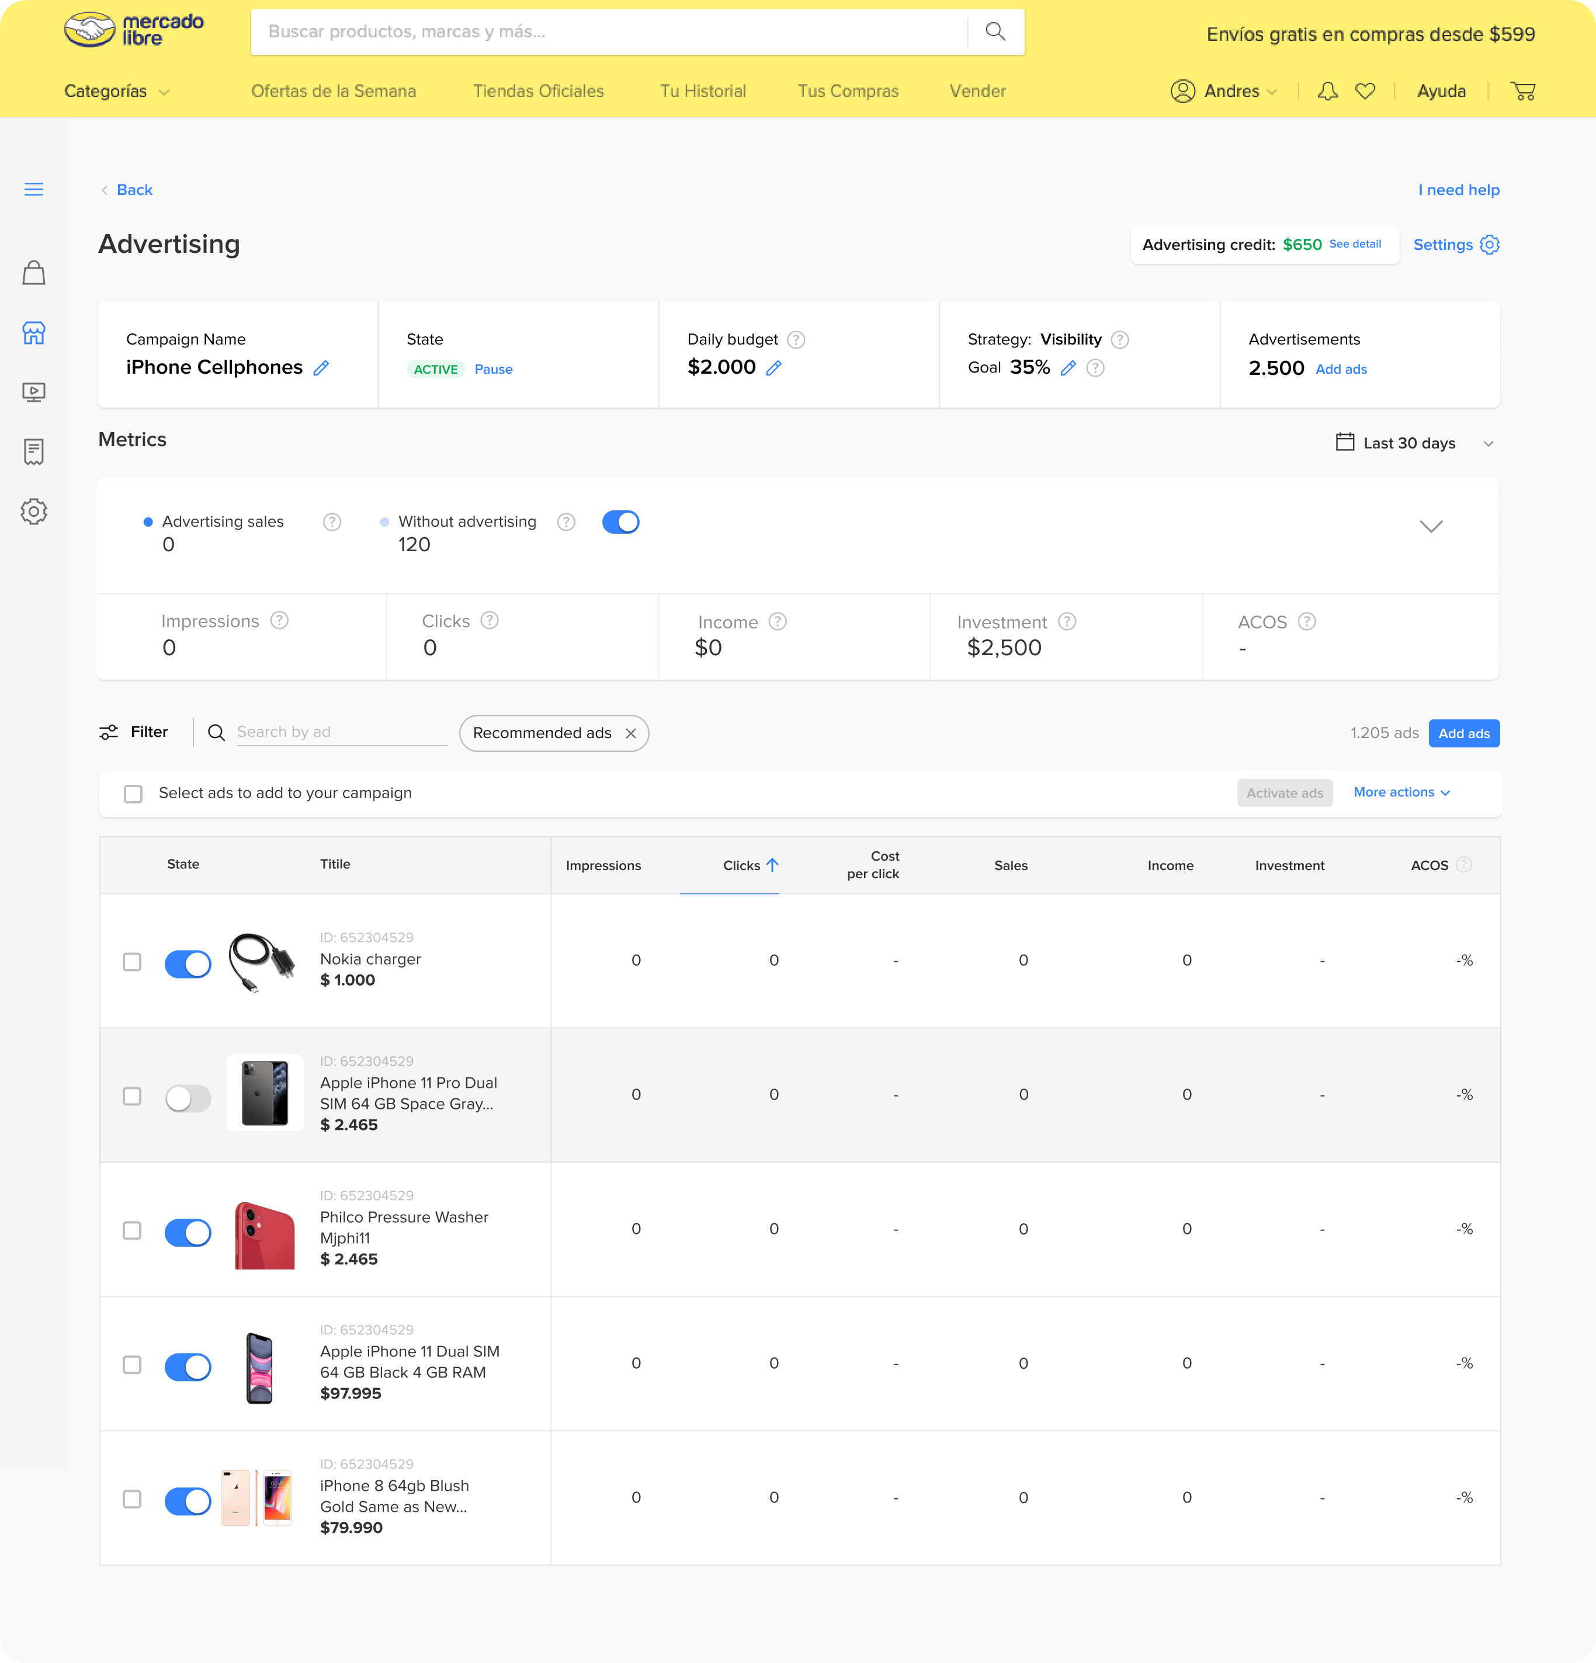Screen dimensions: 1596x1663
Task: Click the notifications bell icon
Action: click(1327, 92)
